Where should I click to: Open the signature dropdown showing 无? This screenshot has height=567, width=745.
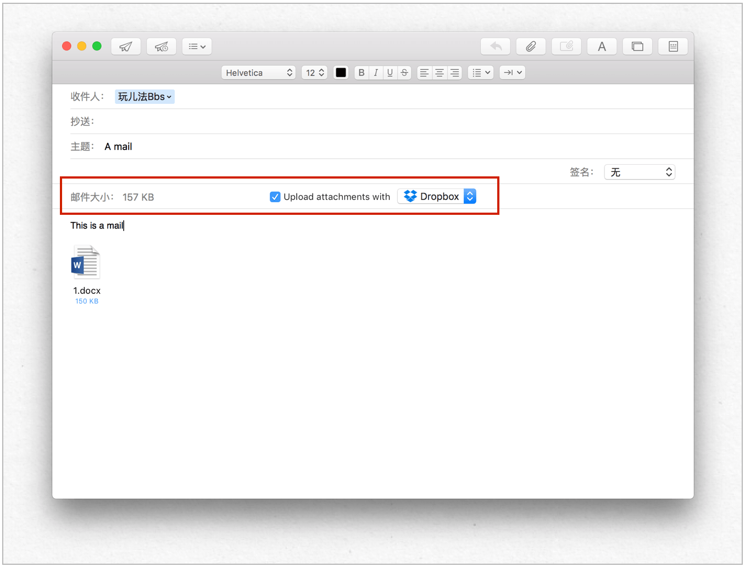tap(640, 172)
